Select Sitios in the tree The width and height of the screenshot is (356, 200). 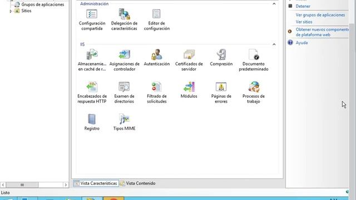pos(26,11)
